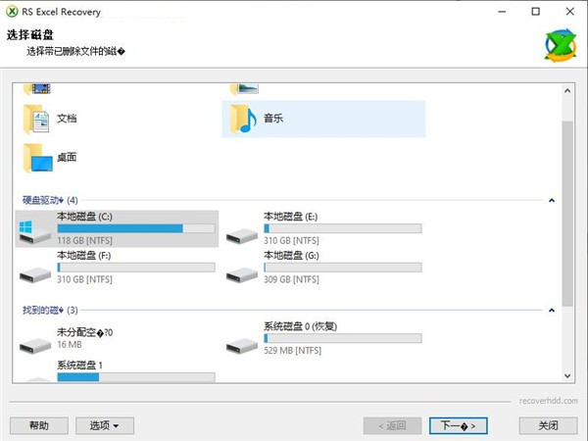The image size is (588, 441).
Task: Select the local disk E: drive icon
Action: pyautogui.click(x=241, y=236)
